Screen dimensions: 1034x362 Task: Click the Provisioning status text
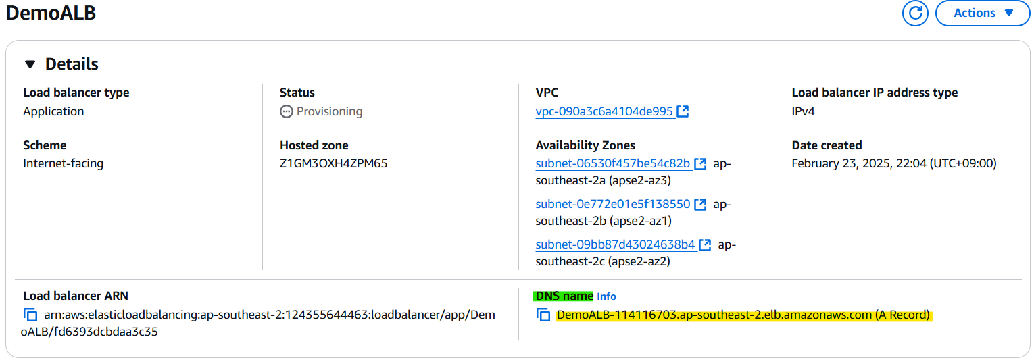329,111
